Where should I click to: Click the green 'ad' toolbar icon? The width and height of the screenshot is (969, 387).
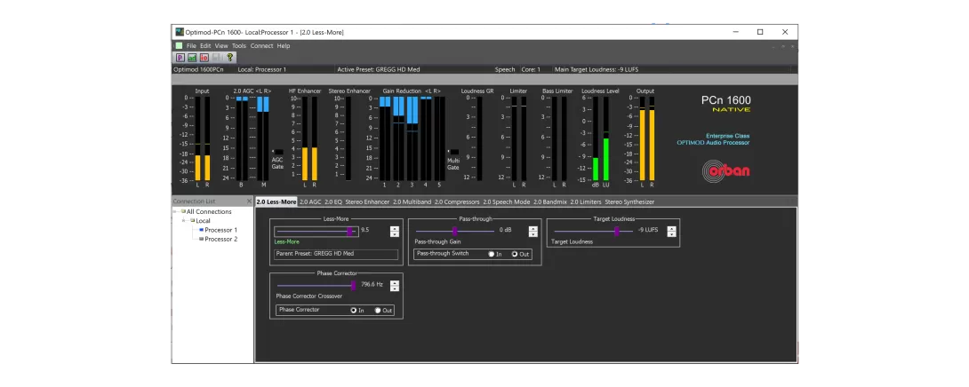[192, 57]
